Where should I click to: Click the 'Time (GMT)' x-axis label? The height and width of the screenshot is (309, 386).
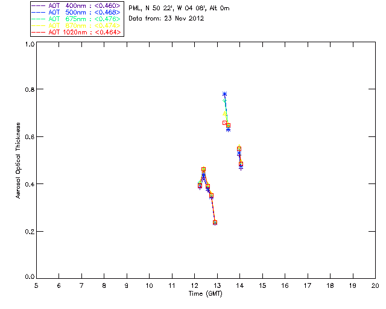point(206,294)
